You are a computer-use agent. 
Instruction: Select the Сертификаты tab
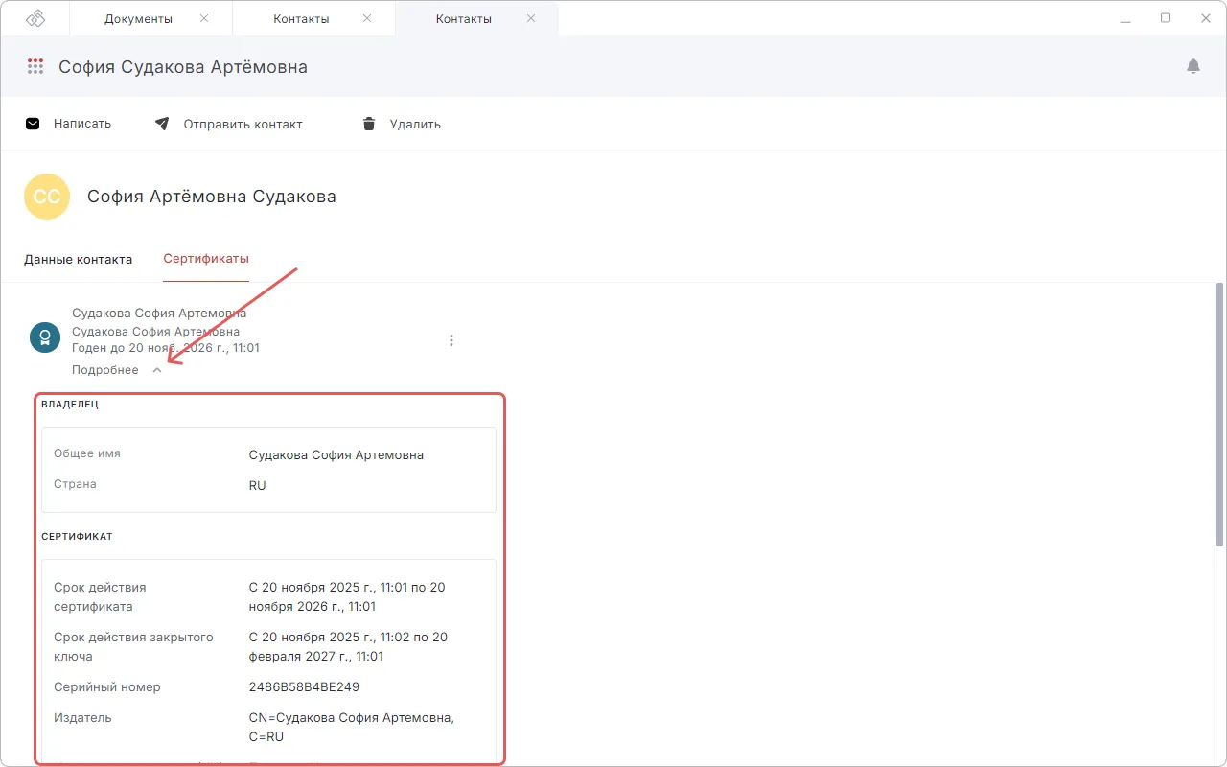click(x=206, y=260)
